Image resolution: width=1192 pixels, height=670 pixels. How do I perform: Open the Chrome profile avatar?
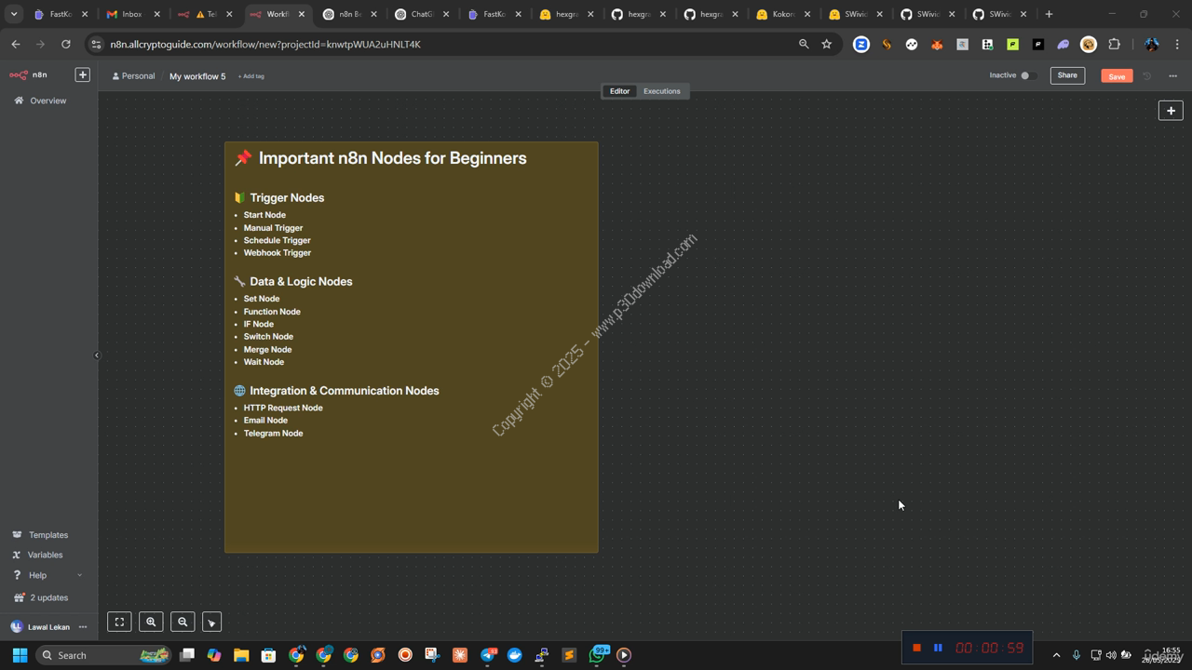pyautogui.click(x=1152, y=44)
